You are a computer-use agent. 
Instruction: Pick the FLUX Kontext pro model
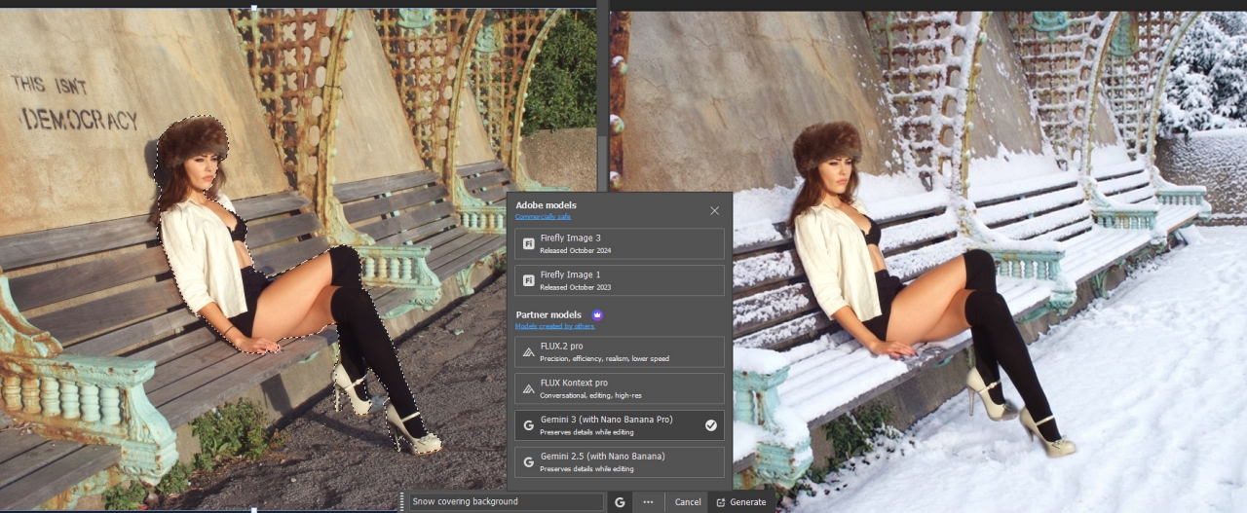tap(619, 388)
